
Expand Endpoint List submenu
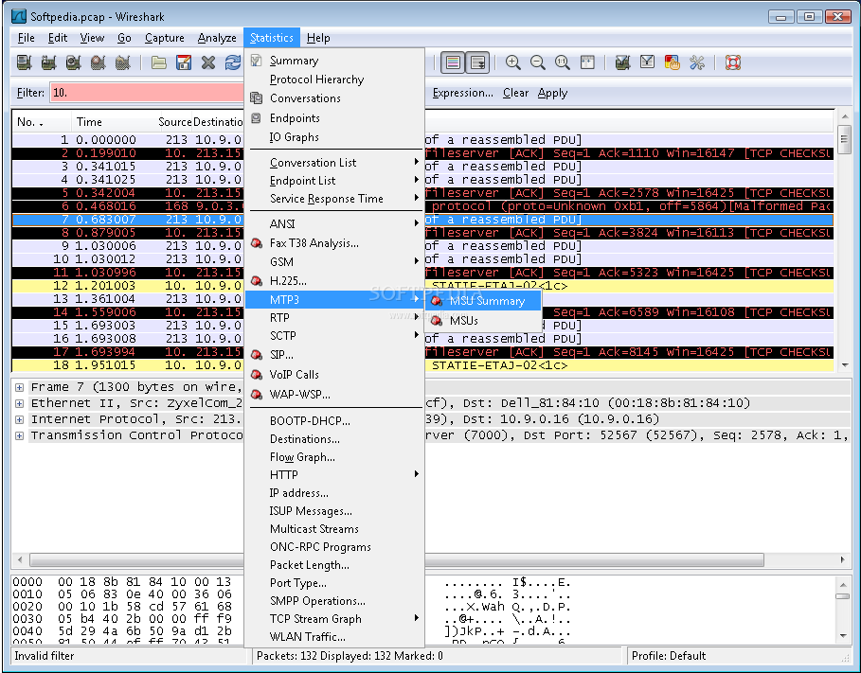(x=333, y=181)
